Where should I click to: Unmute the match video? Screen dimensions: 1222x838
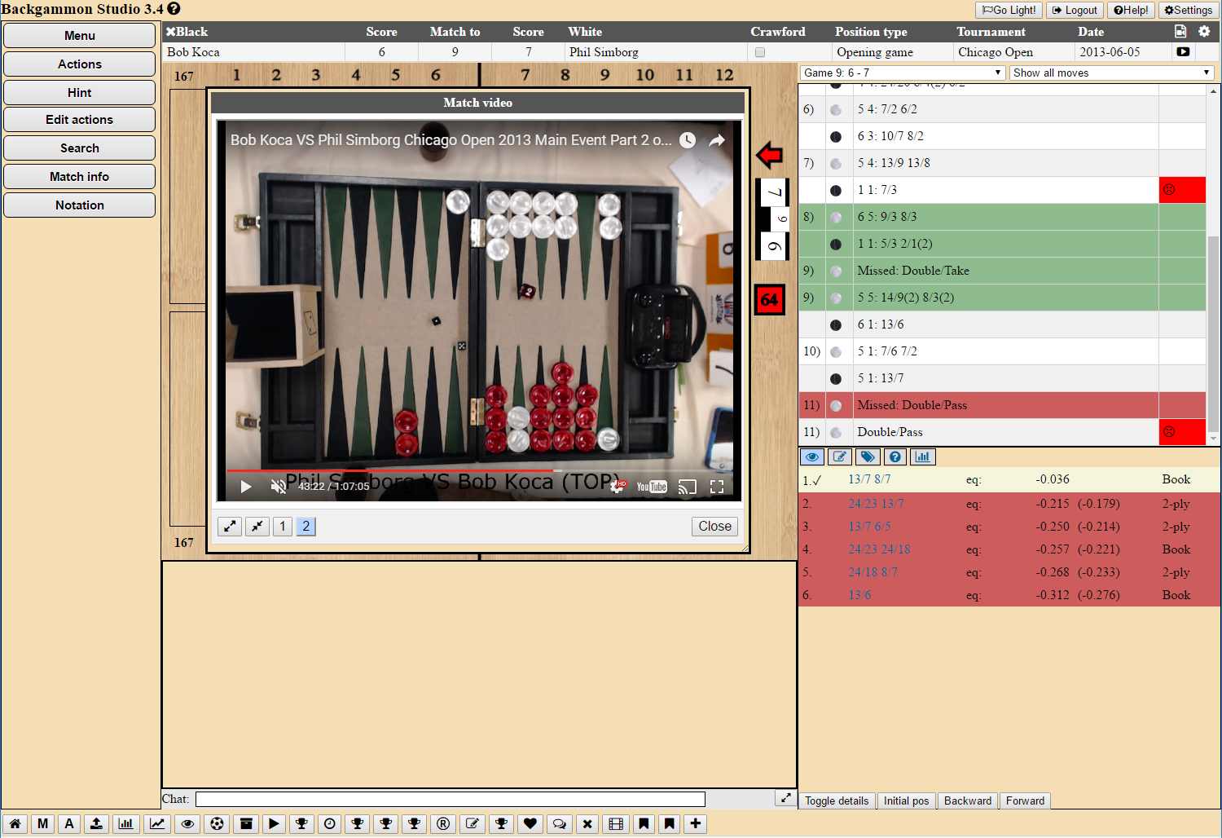(279, 487)
